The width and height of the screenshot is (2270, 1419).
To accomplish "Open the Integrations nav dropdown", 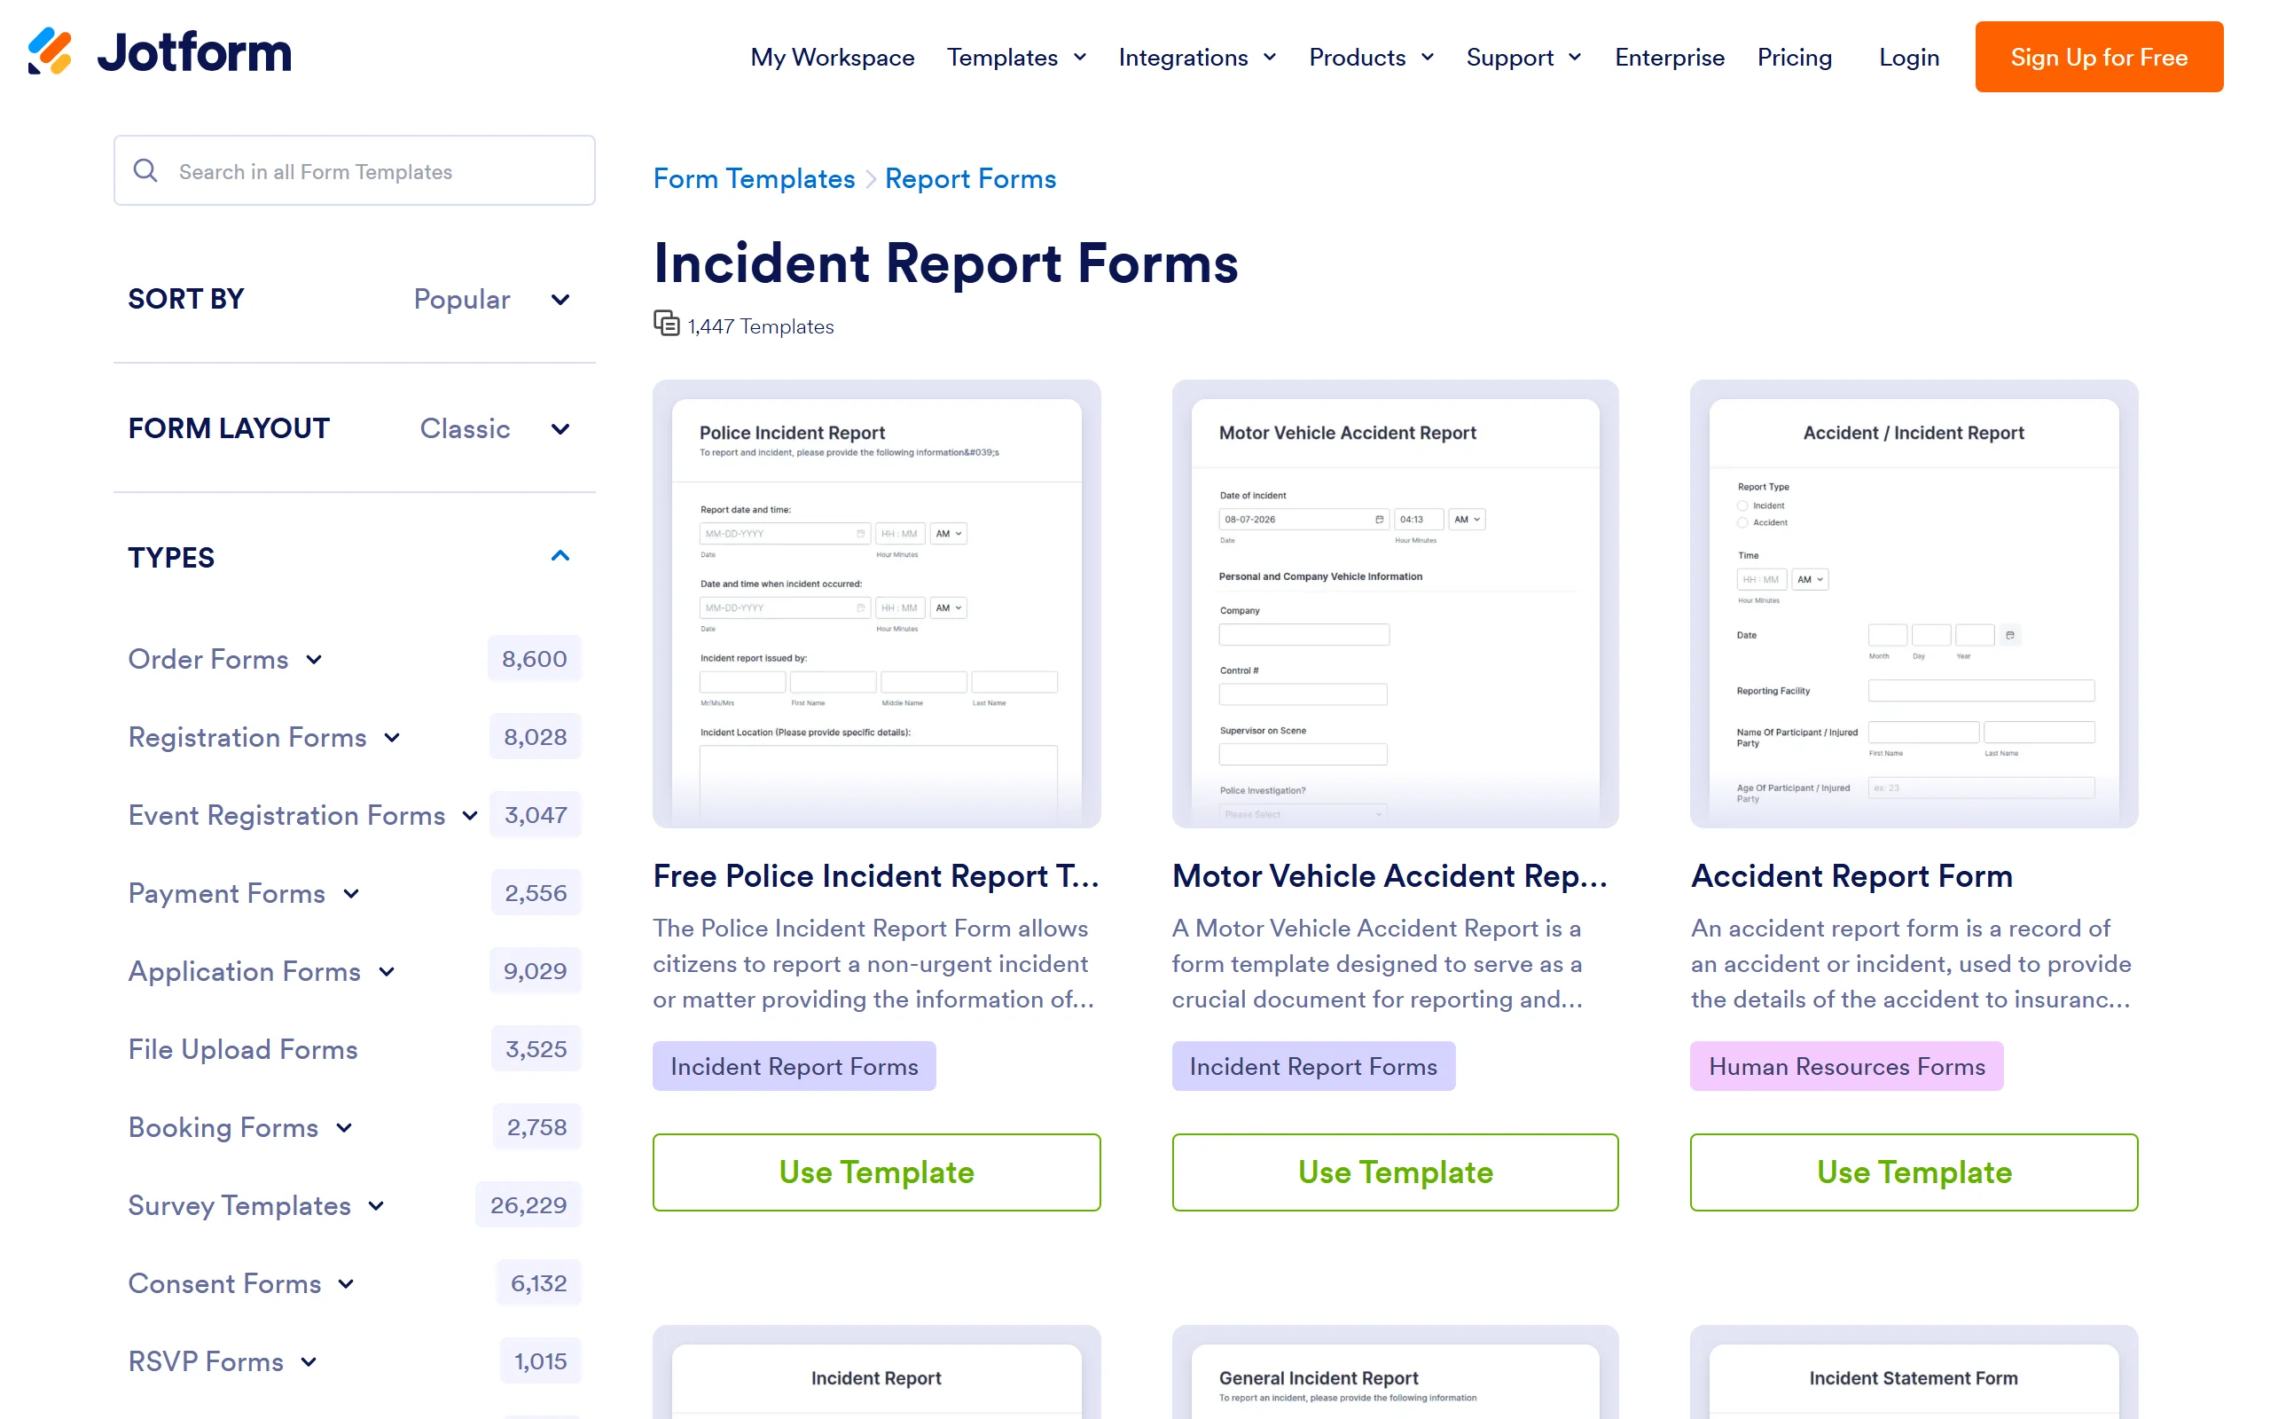I will [x=1198, y=58].
